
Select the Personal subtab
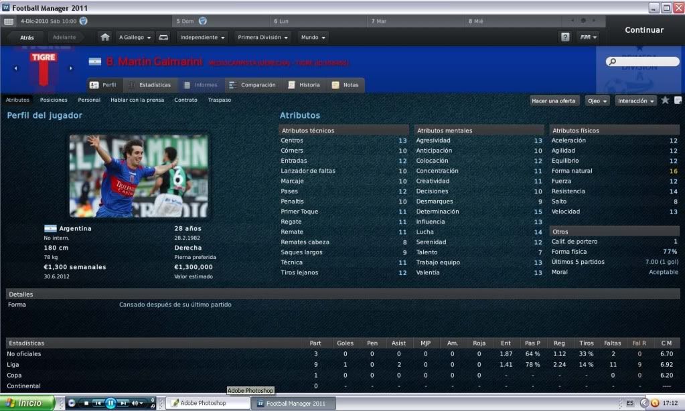(89, 100)
